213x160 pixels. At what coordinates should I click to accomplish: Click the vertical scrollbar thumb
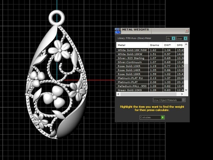coord(186,72)
